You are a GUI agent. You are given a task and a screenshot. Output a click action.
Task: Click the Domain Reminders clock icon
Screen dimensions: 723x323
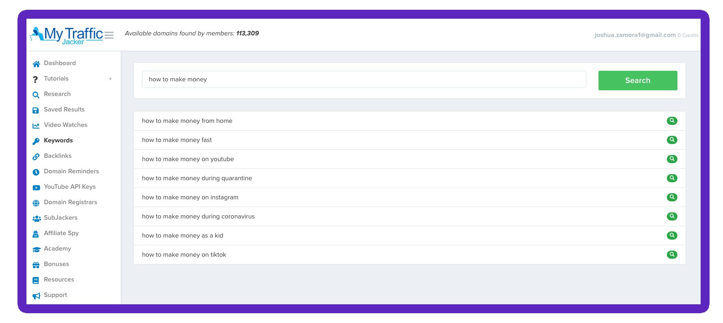36,172
